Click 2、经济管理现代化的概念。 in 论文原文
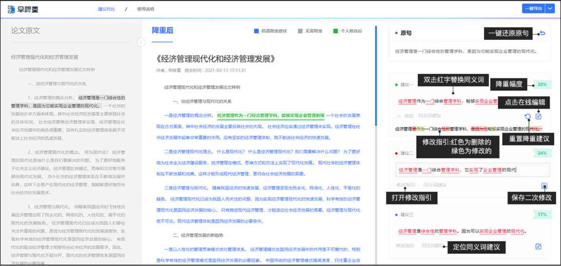The image size is (561, 266). pyautogui.click(x=55, y=152)
